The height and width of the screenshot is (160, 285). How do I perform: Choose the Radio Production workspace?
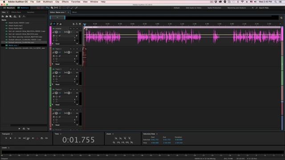pos(214,8)
